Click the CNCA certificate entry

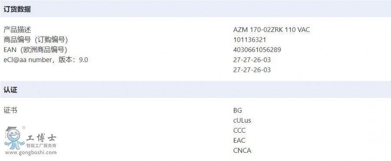point(242,151)
